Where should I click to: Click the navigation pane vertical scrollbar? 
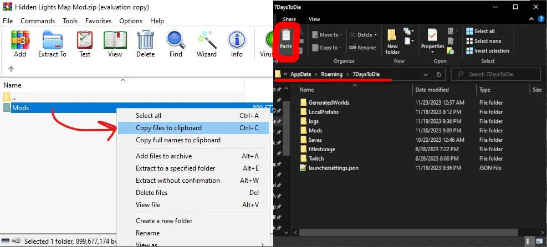point(286,128)
